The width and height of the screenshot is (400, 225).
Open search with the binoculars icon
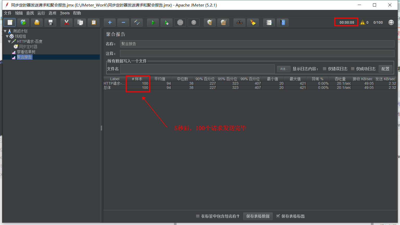pyautogui.click(x=239, y=22)
